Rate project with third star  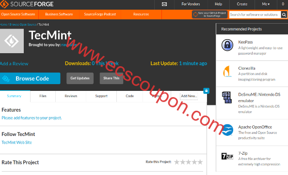(189, 162)
